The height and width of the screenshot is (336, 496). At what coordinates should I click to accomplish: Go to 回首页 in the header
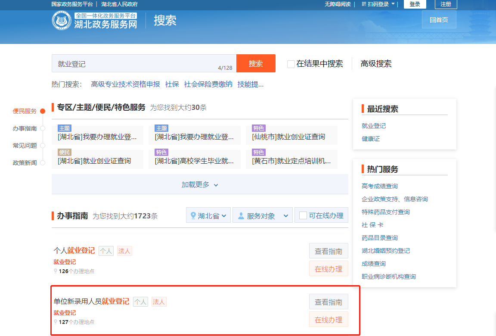[439, 20]
